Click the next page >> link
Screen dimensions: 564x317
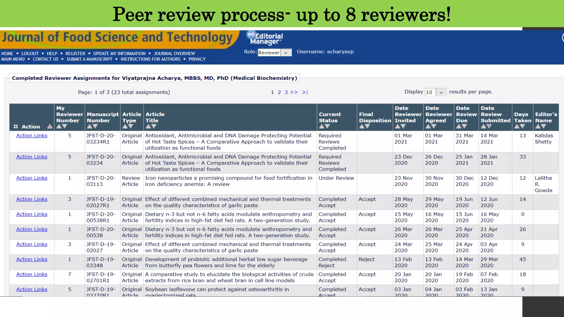[x=294, y=92]
